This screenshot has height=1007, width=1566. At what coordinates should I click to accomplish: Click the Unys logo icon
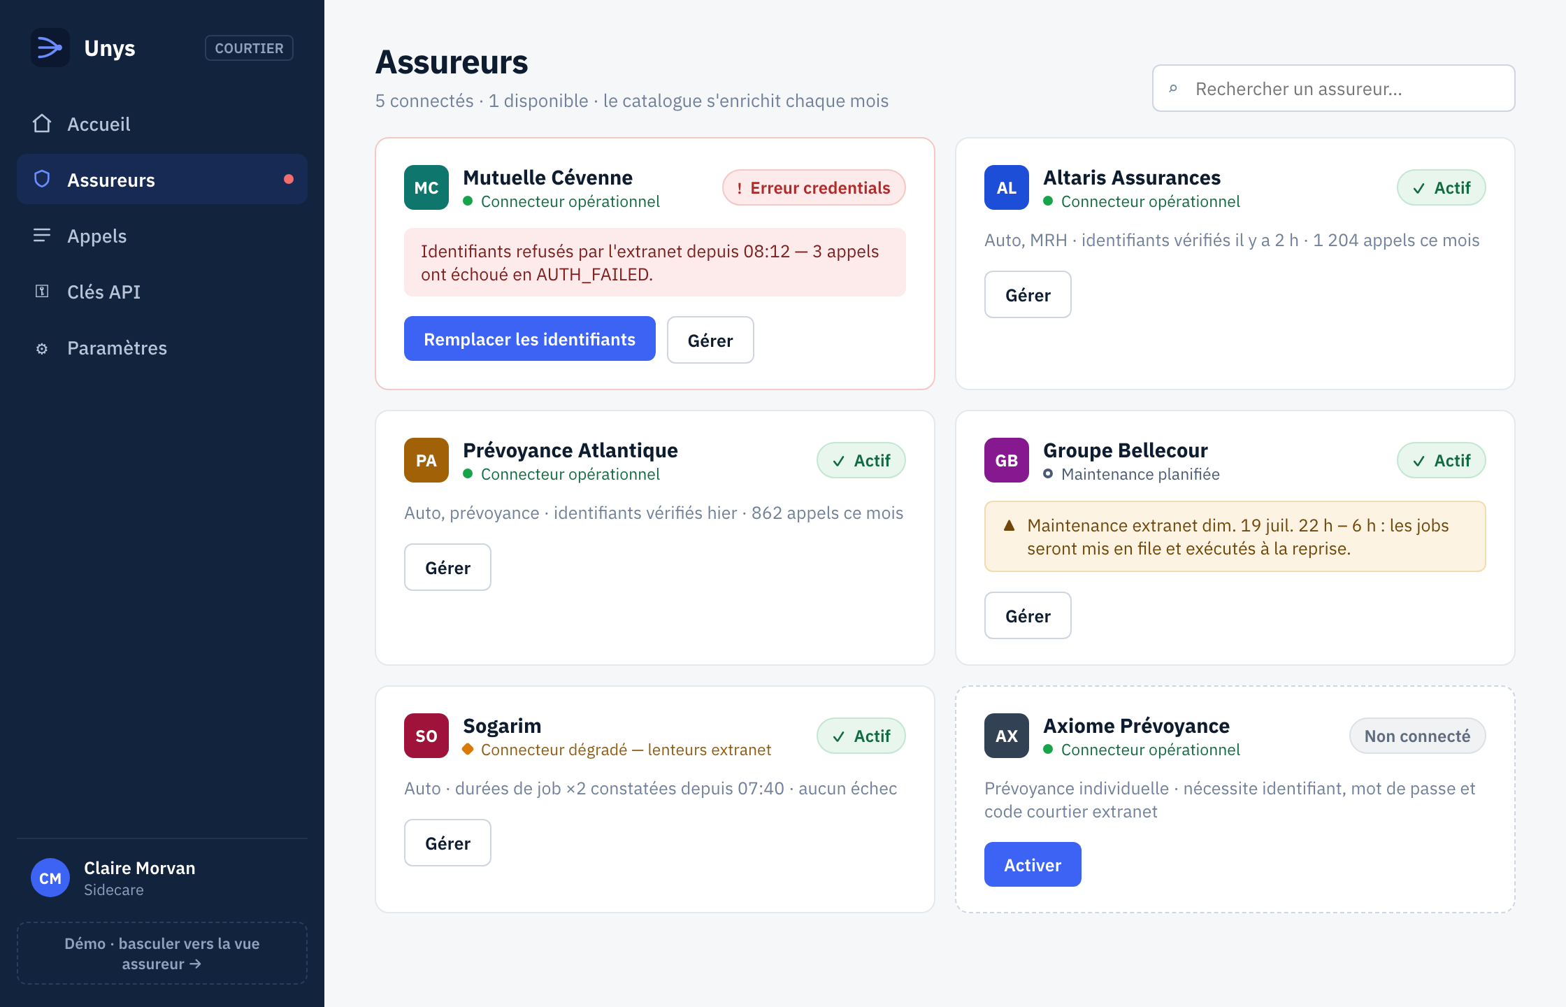[x=50, y=48]
